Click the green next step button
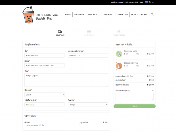The width and height of the screenshot is (176, 132). click(x=135, y=106)
